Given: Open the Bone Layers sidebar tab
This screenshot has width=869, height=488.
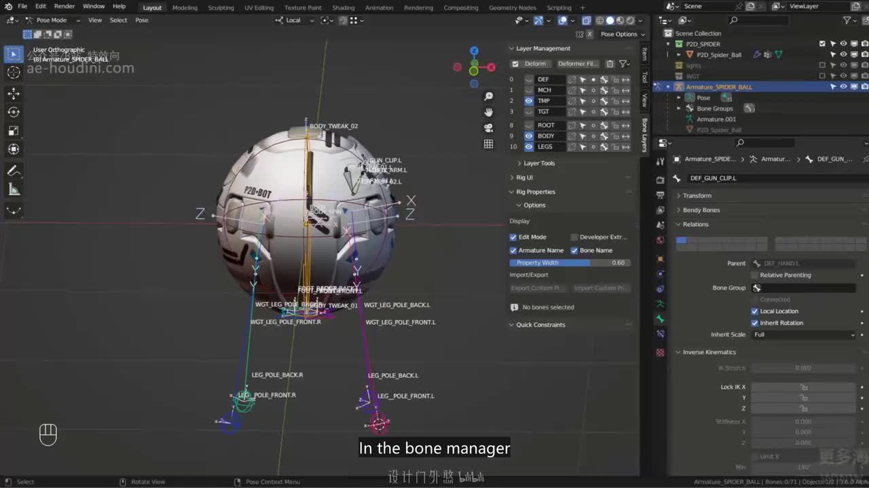Looking at the screenshot, I should coord(644,135).
